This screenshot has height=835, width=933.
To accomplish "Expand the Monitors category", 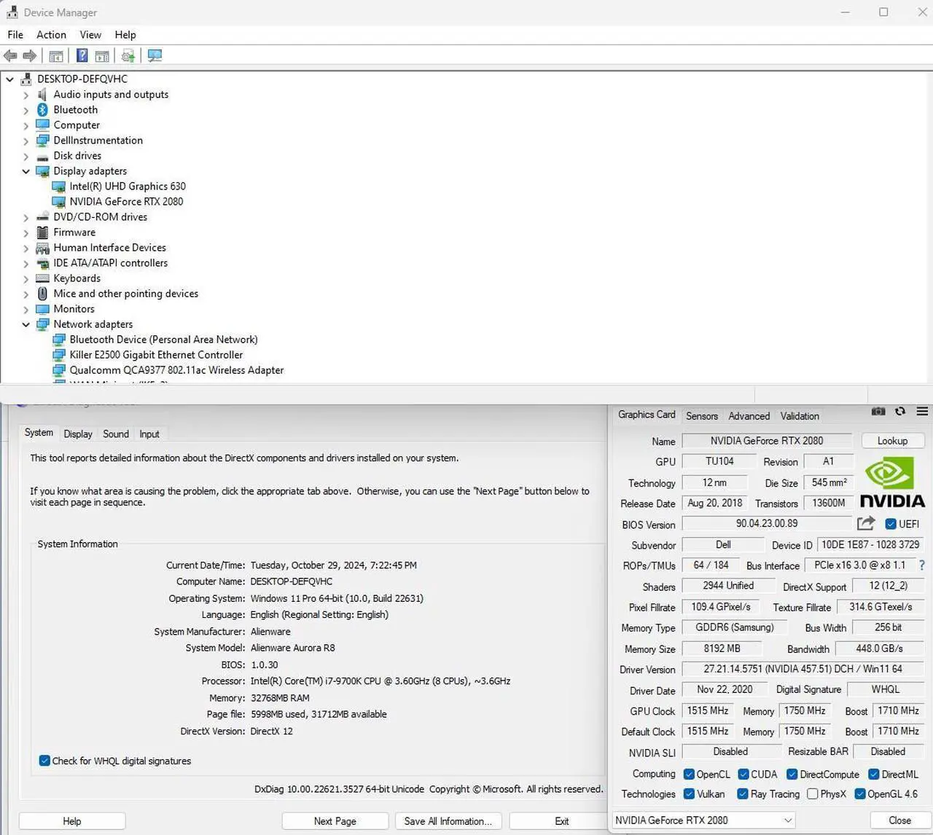I will (26, 309).
